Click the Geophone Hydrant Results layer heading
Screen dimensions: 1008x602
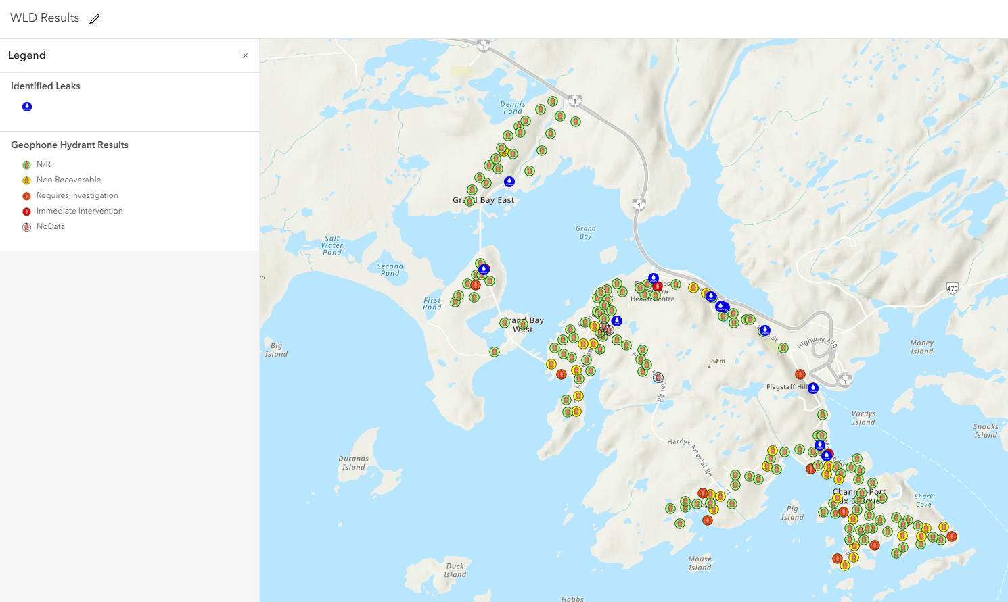click(70, 145)
